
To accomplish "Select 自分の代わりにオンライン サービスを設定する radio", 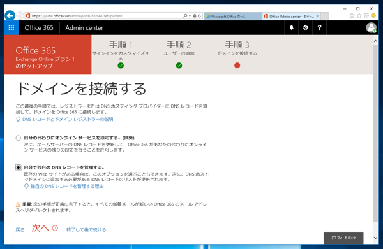I will pos(19,138).
